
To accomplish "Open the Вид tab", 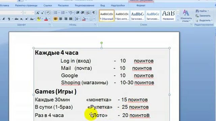I will [x=103, y=5].
